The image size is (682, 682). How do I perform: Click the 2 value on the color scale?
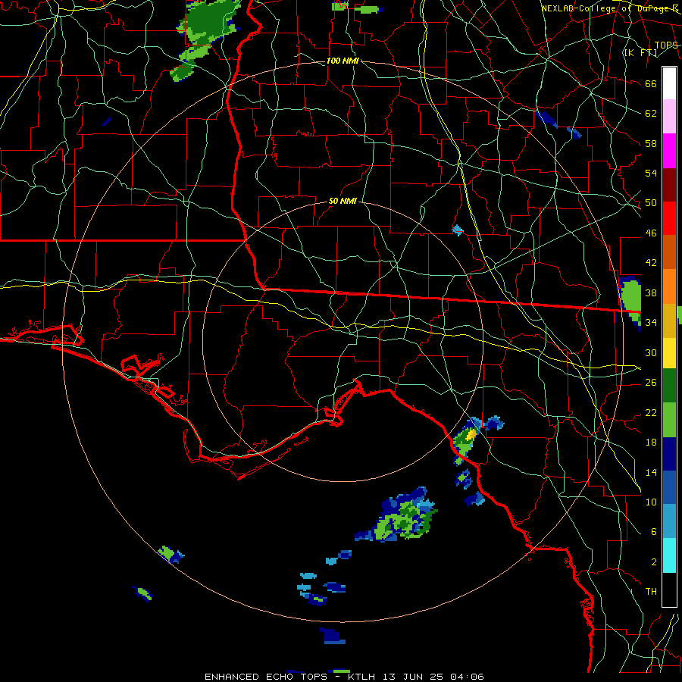653,562
